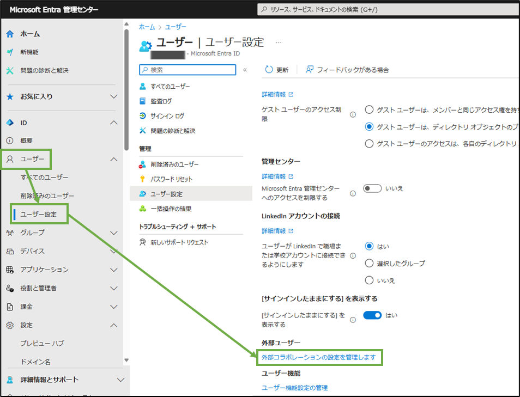Viewport: 520px width, 397px height.
Task: Open プレビュー ハブ under 設定
Action: click(x=42, y=343)
